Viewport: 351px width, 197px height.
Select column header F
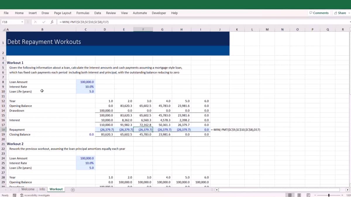(143, 29)
